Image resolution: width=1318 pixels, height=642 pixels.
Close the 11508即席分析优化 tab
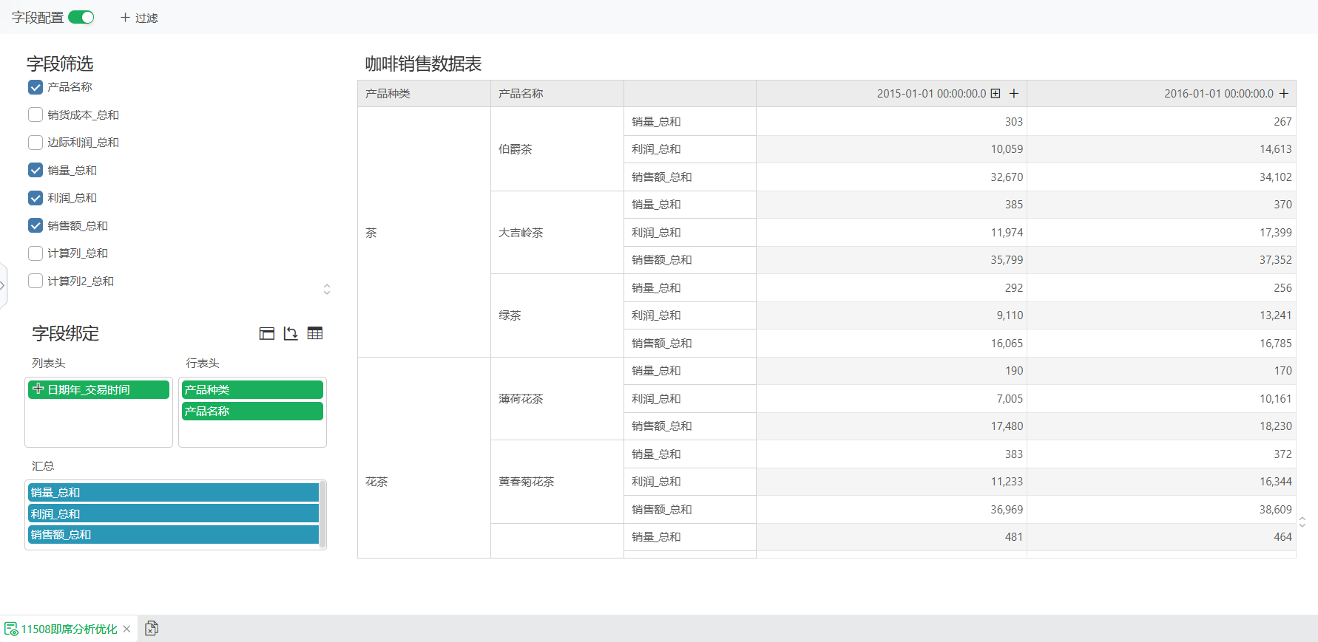click(126, 629)
